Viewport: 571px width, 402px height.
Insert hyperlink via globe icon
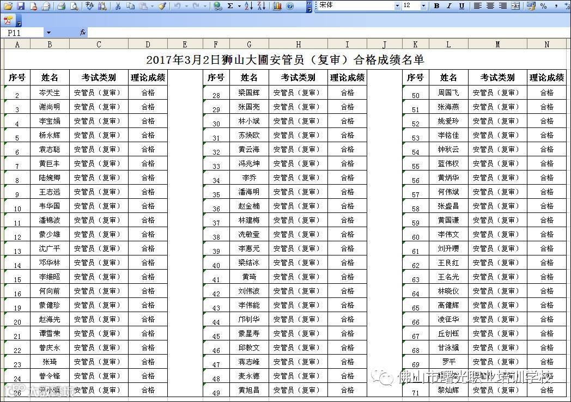tap(218, 6)
